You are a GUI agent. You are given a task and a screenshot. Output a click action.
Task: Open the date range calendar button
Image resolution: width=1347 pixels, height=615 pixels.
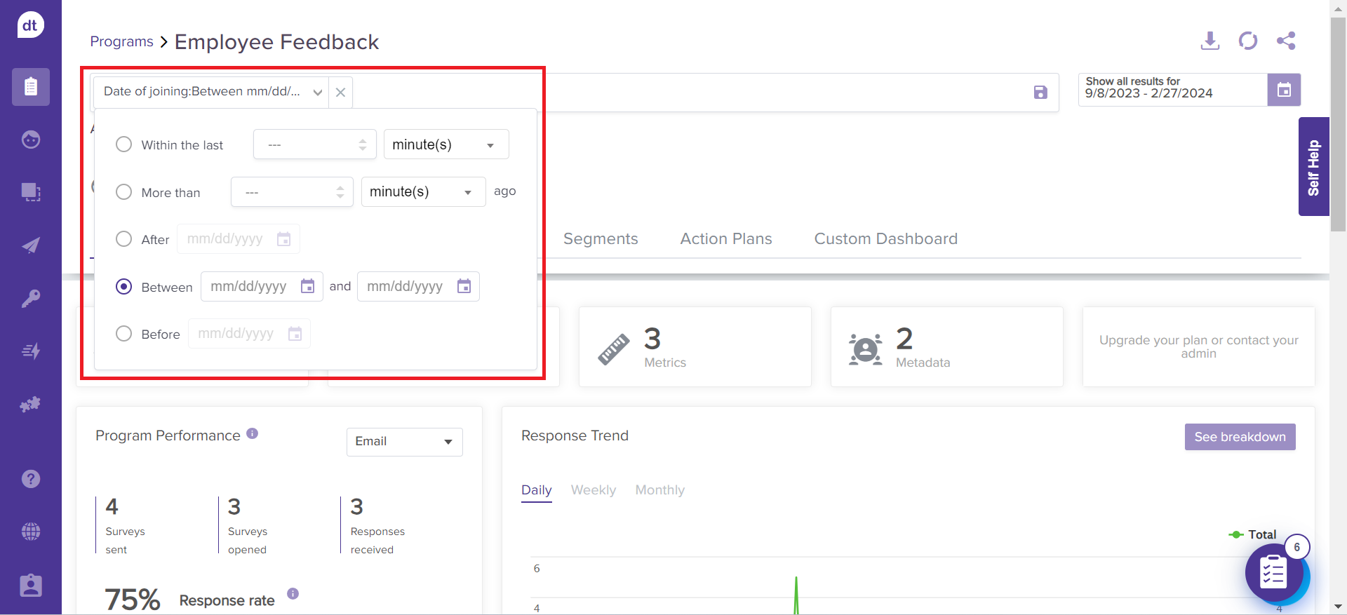click(x=1284, y=90)
